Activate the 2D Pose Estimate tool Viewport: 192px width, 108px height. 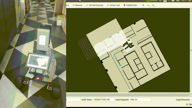pos(95,5)
